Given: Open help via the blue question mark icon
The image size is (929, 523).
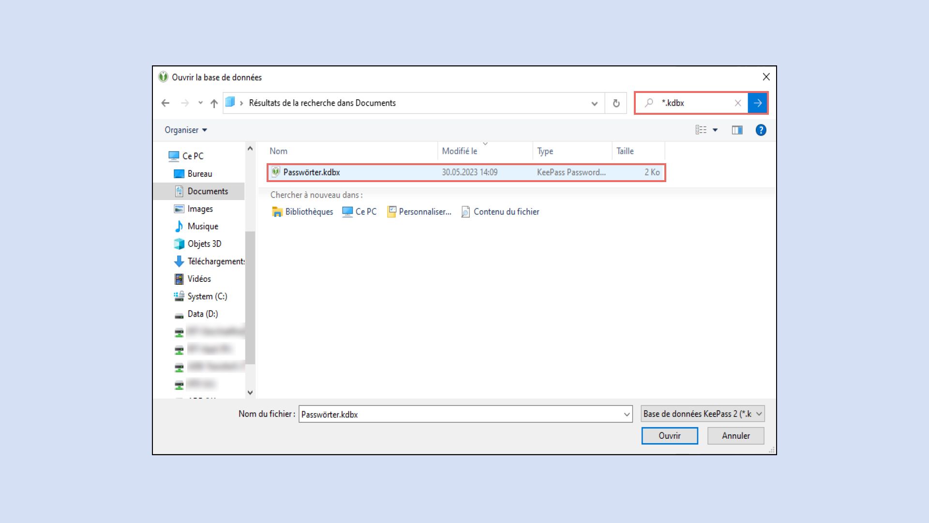Looking at the screenshot, I should pos(761,130).
